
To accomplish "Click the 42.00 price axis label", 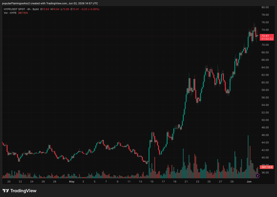I will (x=265, y=150).
